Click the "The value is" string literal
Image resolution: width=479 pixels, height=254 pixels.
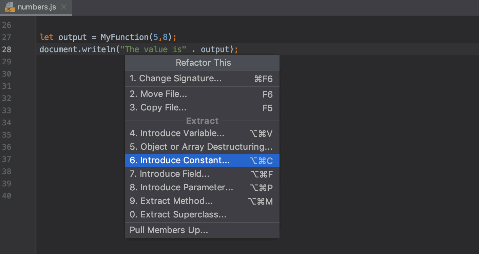153,49
